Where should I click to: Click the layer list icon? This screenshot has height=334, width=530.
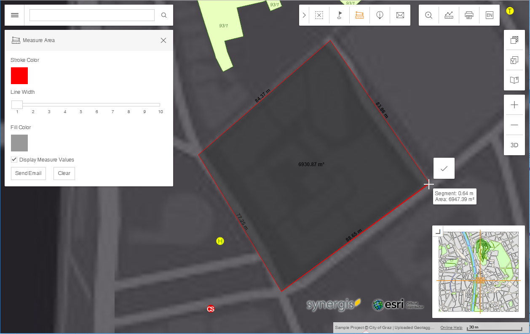coord(514,60)
